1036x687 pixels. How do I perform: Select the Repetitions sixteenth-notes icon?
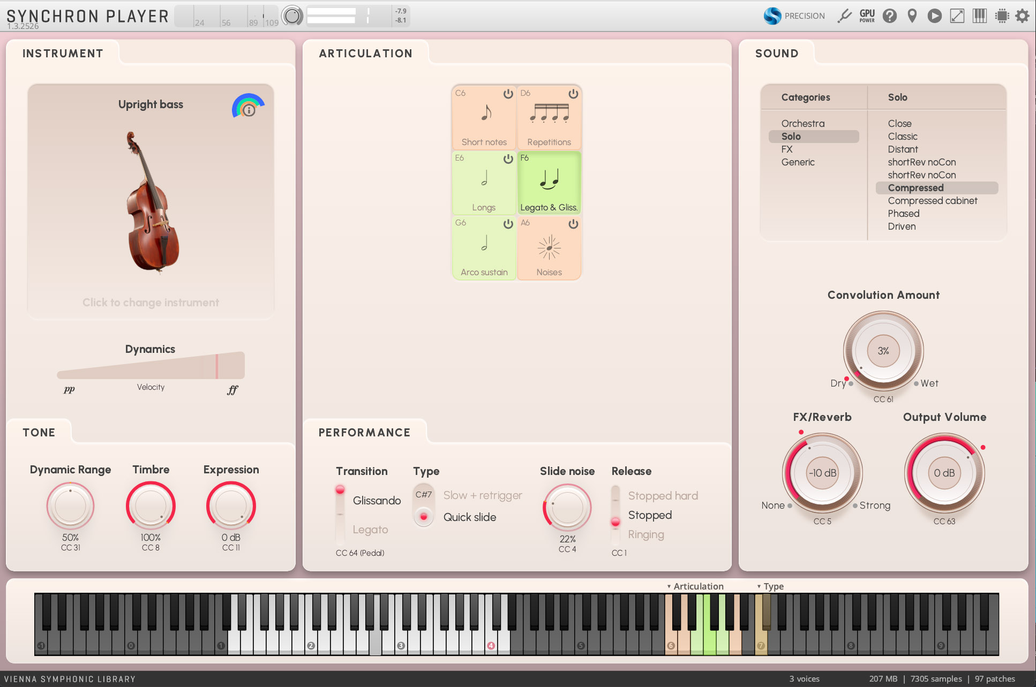[x=549, y=113]
